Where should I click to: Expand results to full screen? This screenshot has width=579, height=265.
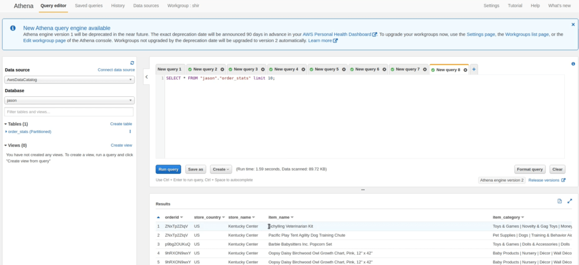click(570, 201)
